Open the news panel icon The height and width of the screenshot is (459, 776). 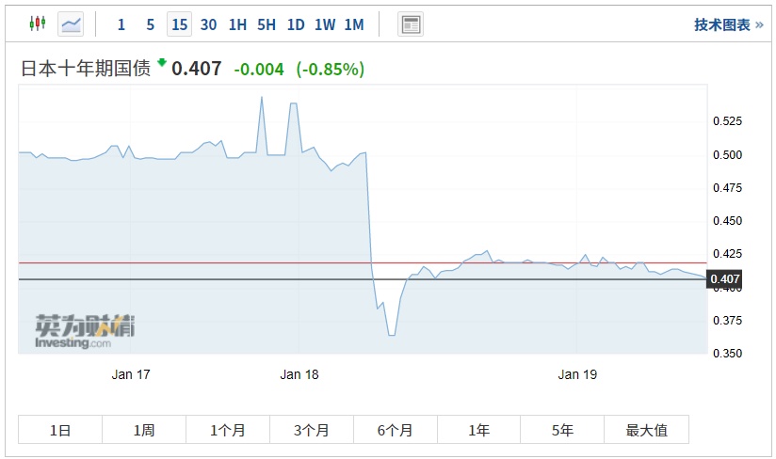coord(410,24)
